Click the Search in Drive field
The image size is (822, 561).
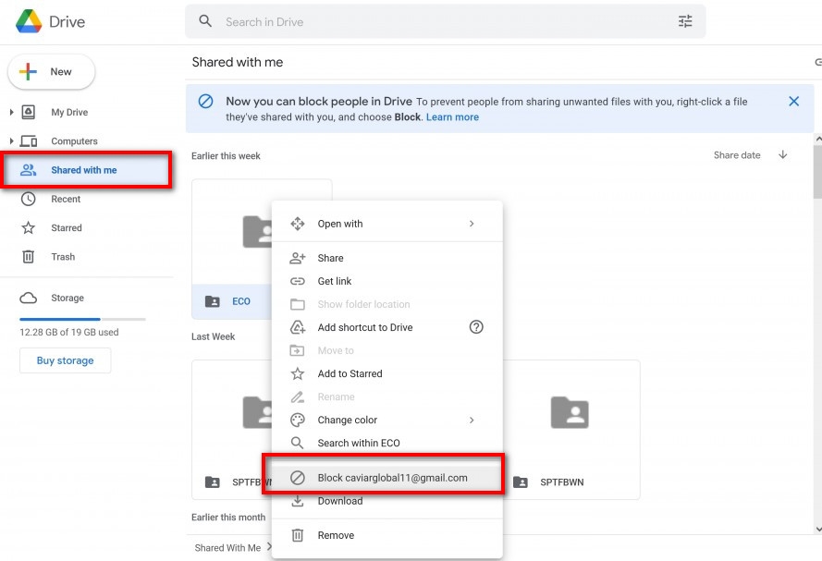tap(446, 21)
